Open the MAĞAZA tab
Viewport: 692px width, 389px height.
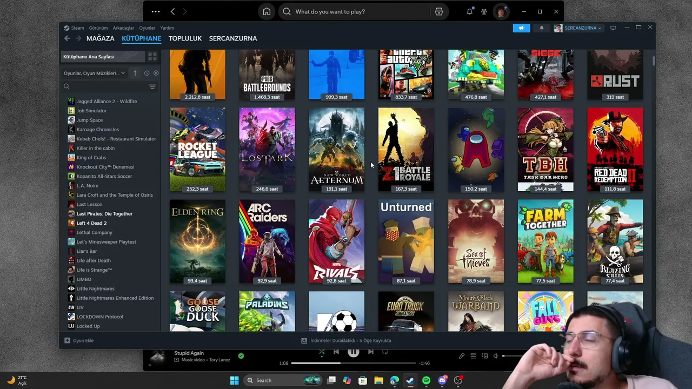click(101, 38)
